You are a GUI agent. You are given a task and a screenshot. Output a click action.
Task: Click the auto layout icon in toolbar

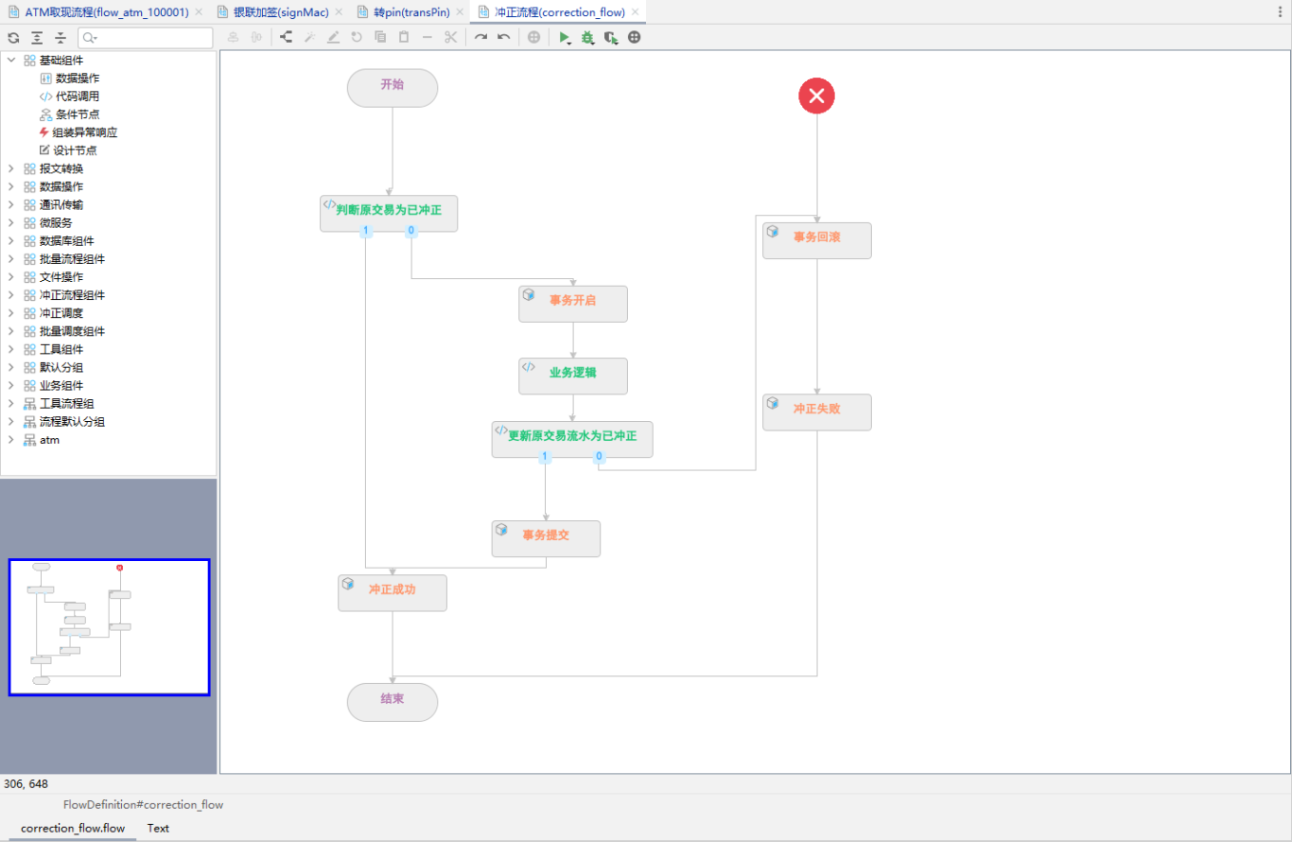(286, 38)
